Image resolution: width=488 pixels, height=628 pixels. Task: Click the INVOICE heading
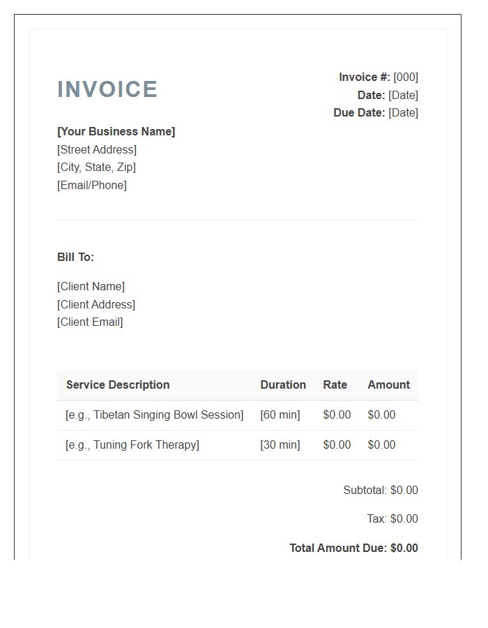[107, 89]
